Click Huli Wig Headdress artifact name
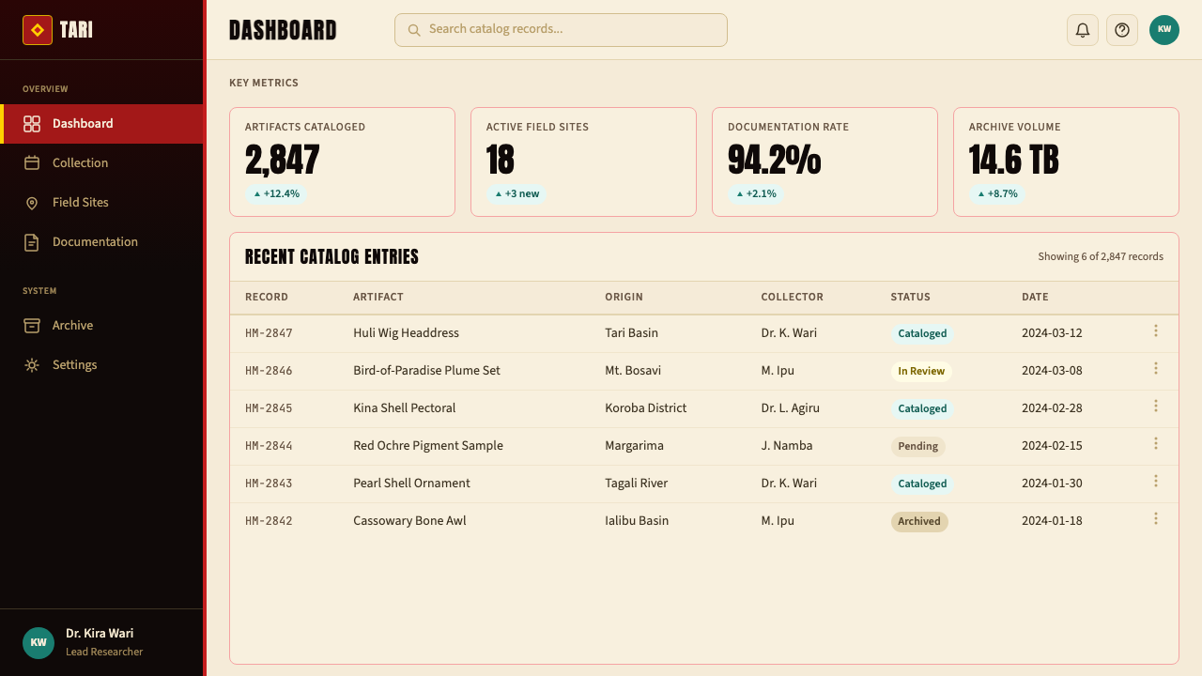The width and height of the screenshot is (1202, 676). [x=406, y=333]
